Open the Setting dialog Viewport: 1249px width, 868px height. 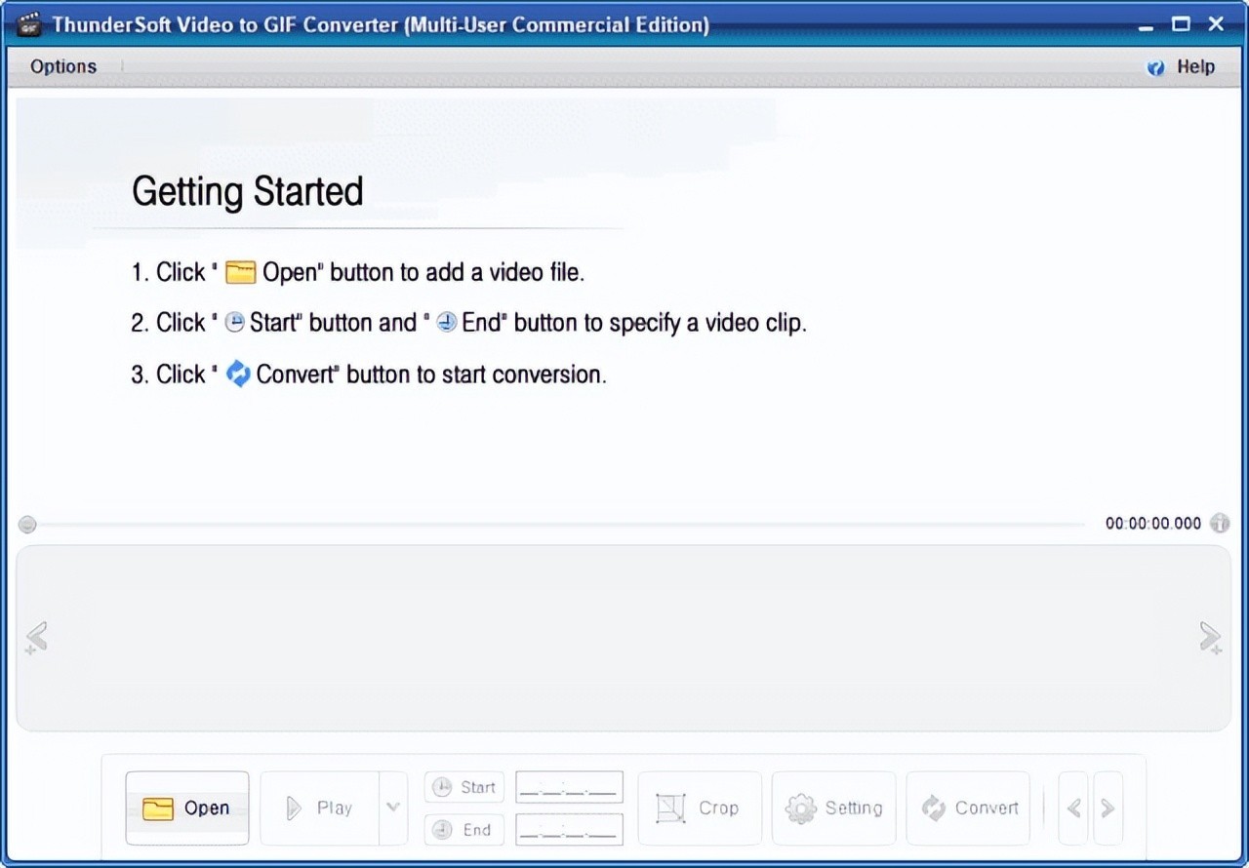833,808
